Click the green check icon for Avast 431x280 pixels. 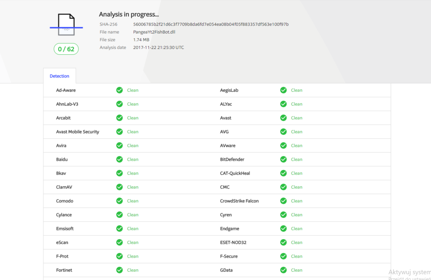click(284, 118)
